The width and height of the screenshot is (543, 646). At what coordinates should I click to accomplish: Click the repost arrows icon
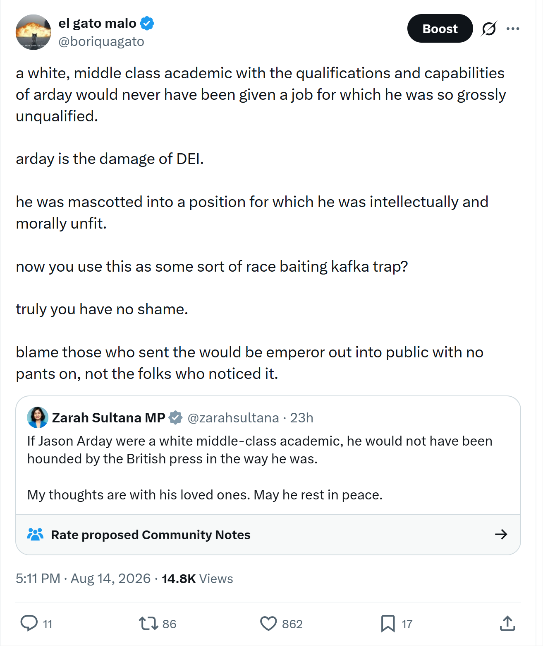point(148,623)
